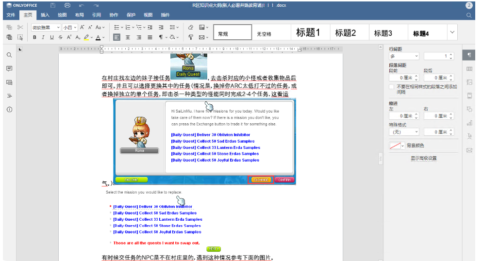
Task: Click the decrease indent icon
Action: 150,27
